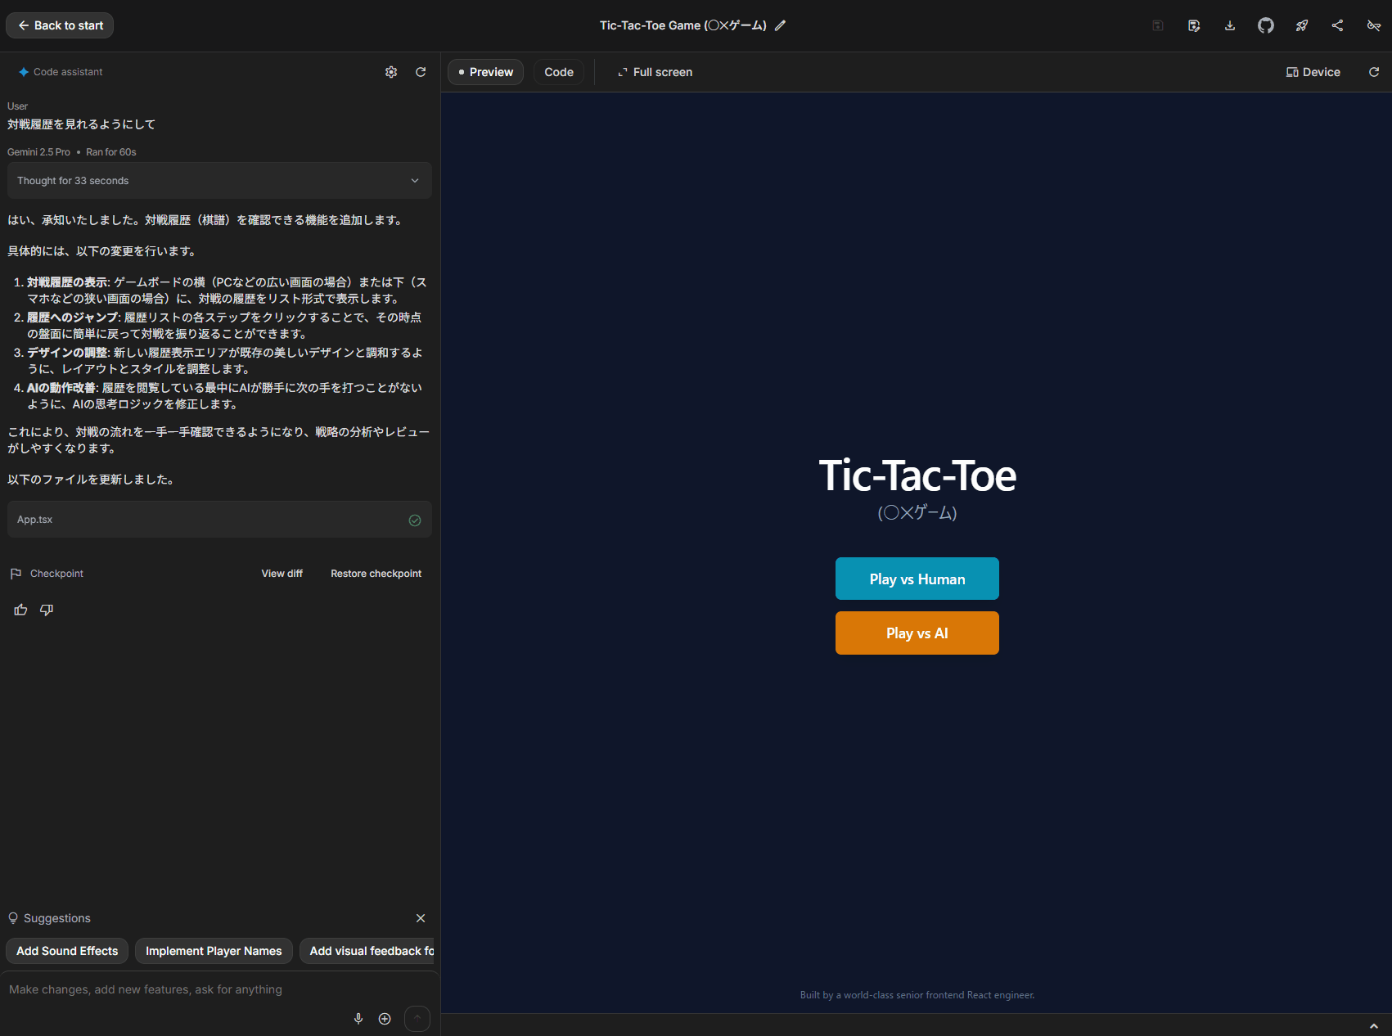Click the app title 'Tic-Tac-Toe Game (〇×ゲーム)'

pyautogui.click(x=682, y=25)
